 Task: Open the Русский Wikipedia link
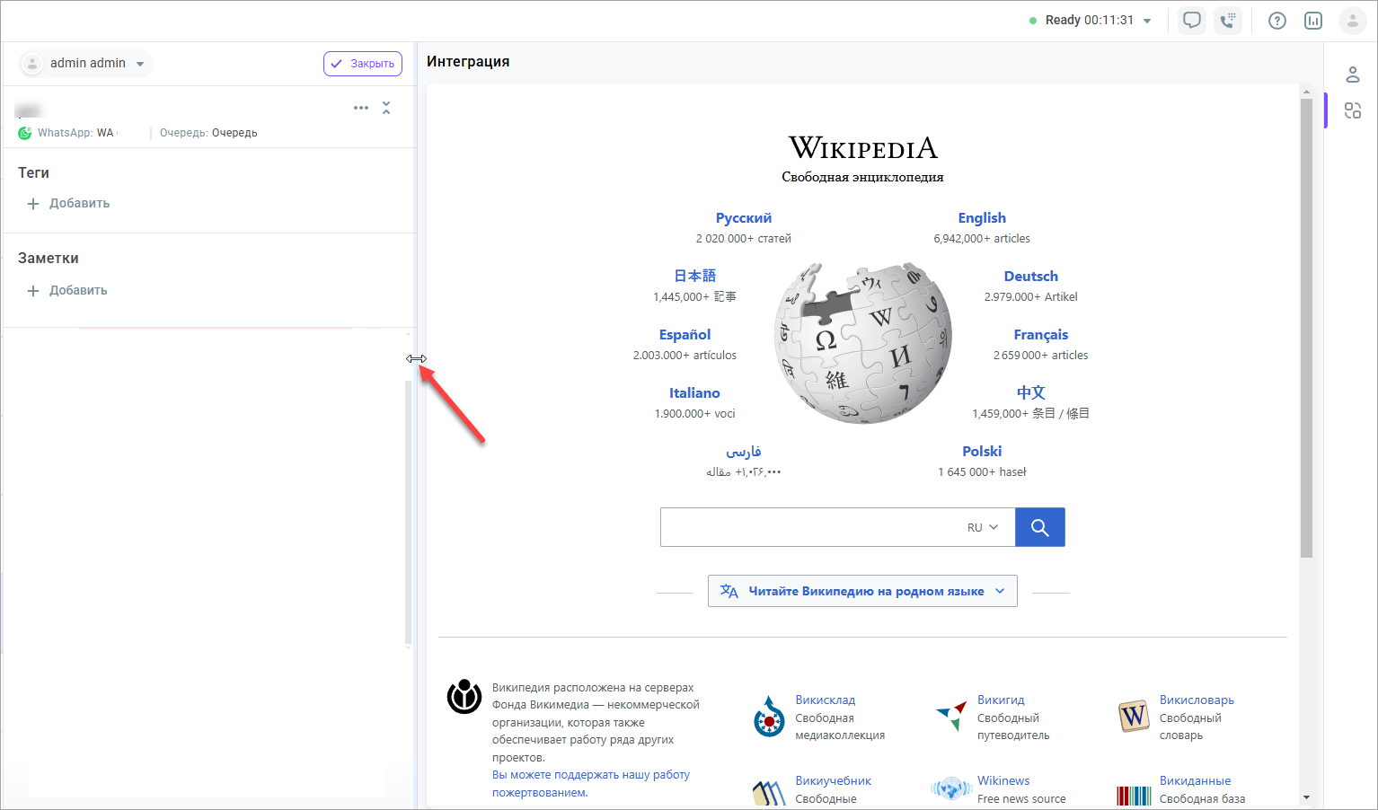point(744,218)
